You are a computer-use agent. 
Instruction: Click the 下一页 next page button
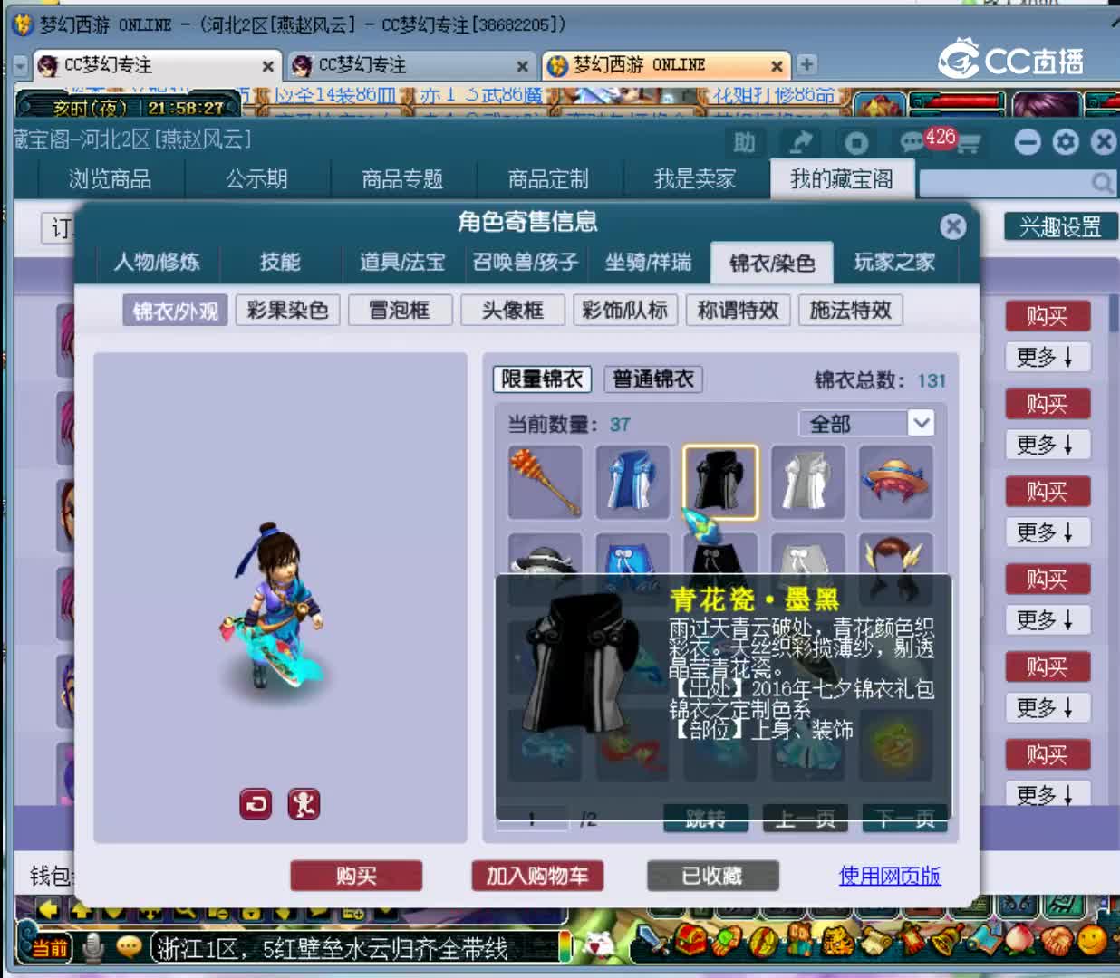(905, 819)
